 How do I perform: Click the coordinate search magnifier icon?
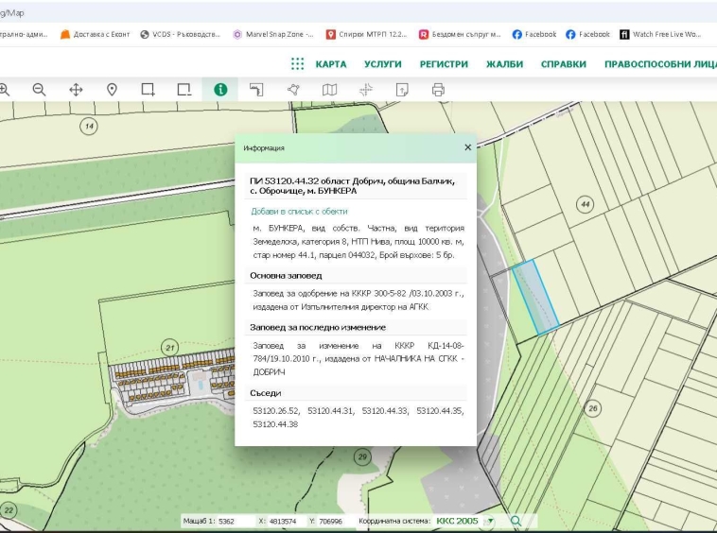click(516, 521)
